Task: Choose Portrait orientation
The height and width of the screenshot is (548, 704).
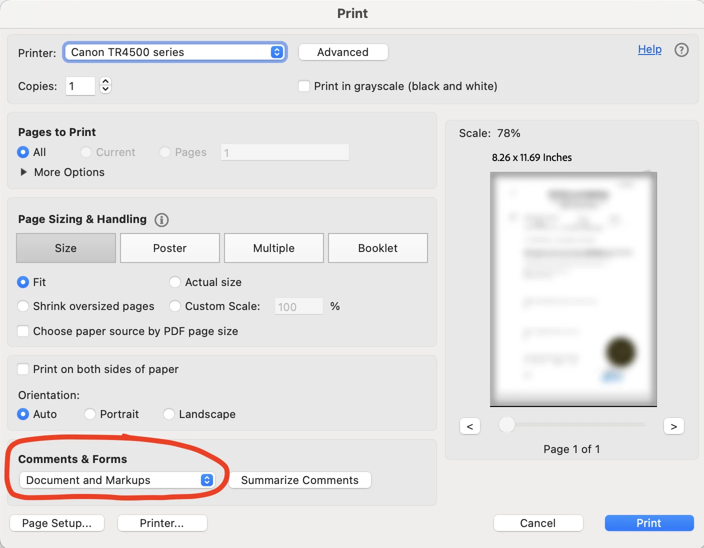Action: click(90, 414)
